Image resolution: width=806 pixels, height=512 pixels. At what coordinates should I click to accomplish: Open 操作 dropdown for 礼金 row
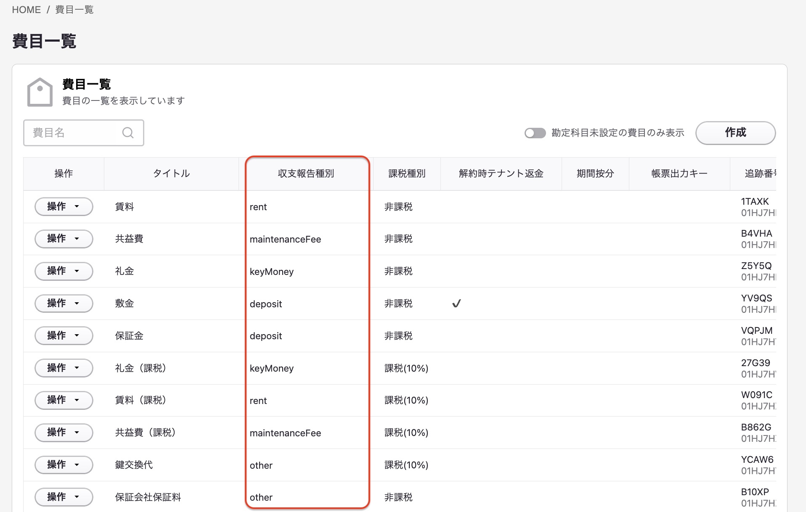pos(64,271)
